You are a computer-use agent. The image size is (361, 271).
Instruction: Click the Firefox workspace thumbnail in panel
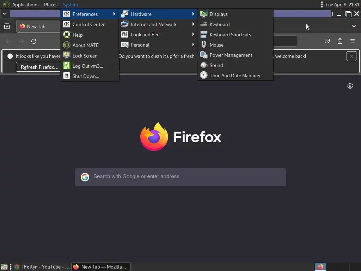pos(320,267)
